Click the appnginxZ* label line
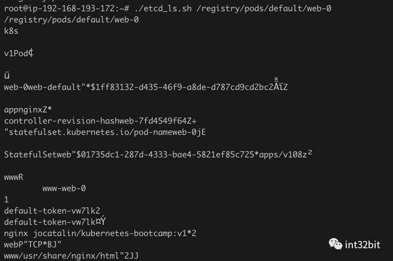 click(28, 110)
